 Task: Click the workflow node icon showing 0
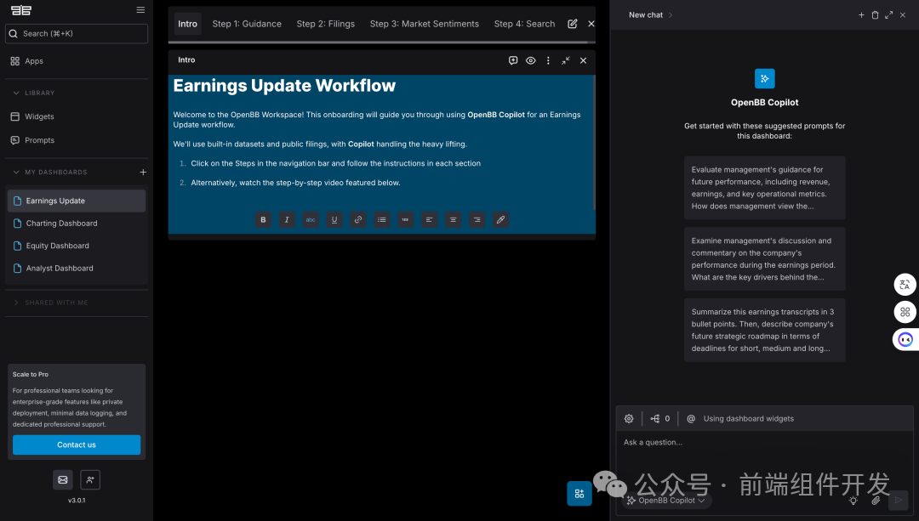click(660, 418)
